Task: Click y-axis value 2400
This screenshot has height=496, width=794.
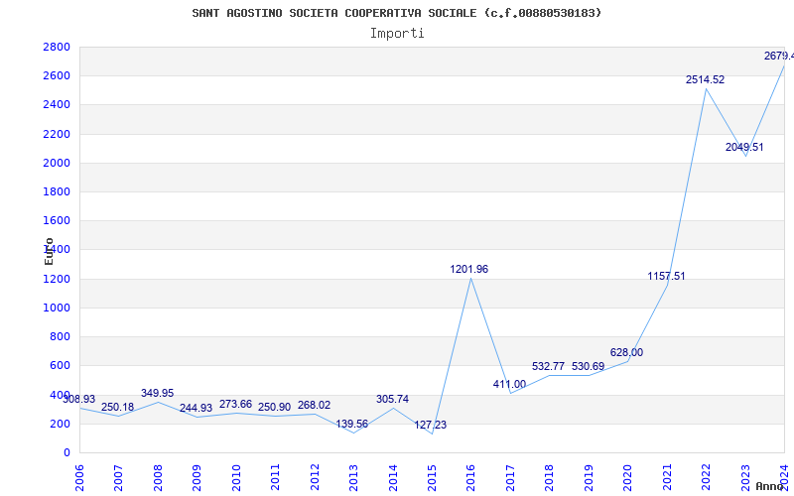Action: coord(57,105)
